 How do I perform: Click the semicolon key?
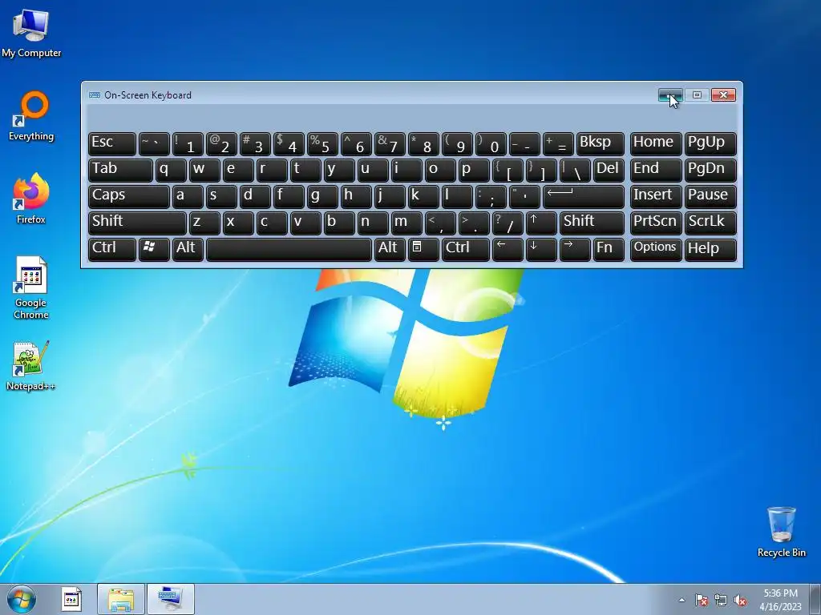[491, 196]
